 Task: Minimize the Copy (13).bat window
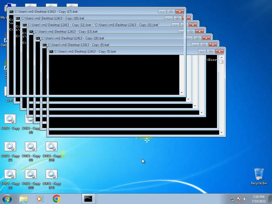coord(182,31)
